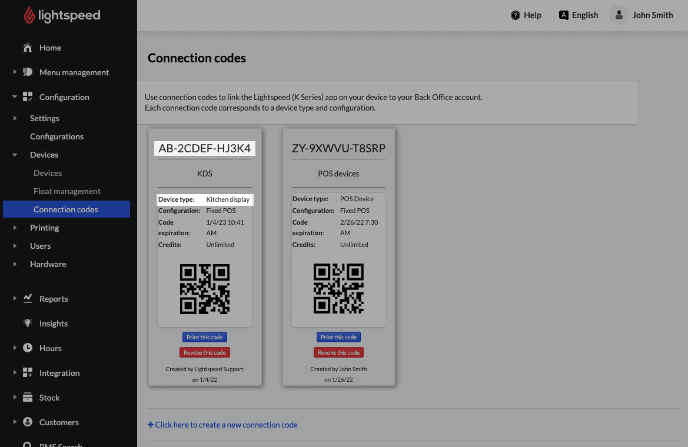Click the Reports chart icon
Viewport: 688px width, 447px height.
[28, 299]
